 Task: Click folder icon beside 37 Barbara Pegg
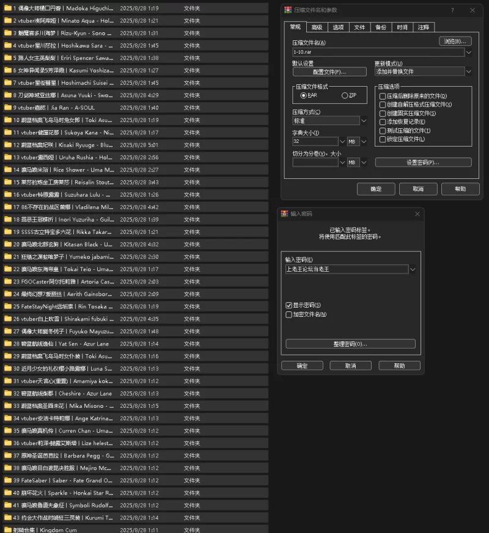7,455
